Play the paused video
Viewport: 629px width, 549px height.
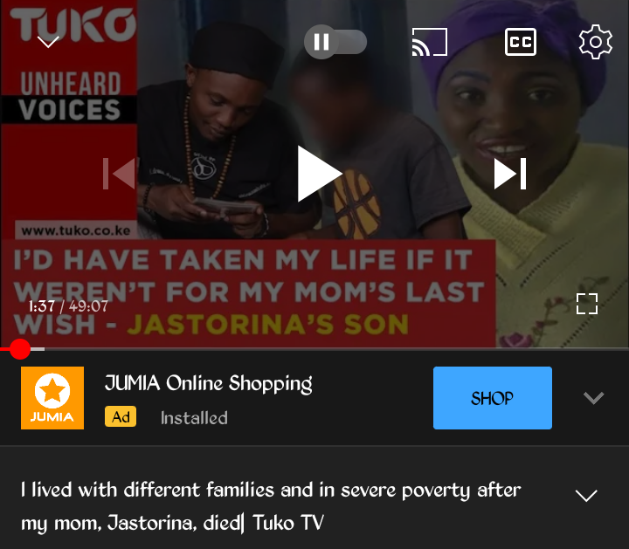point(320,174)
